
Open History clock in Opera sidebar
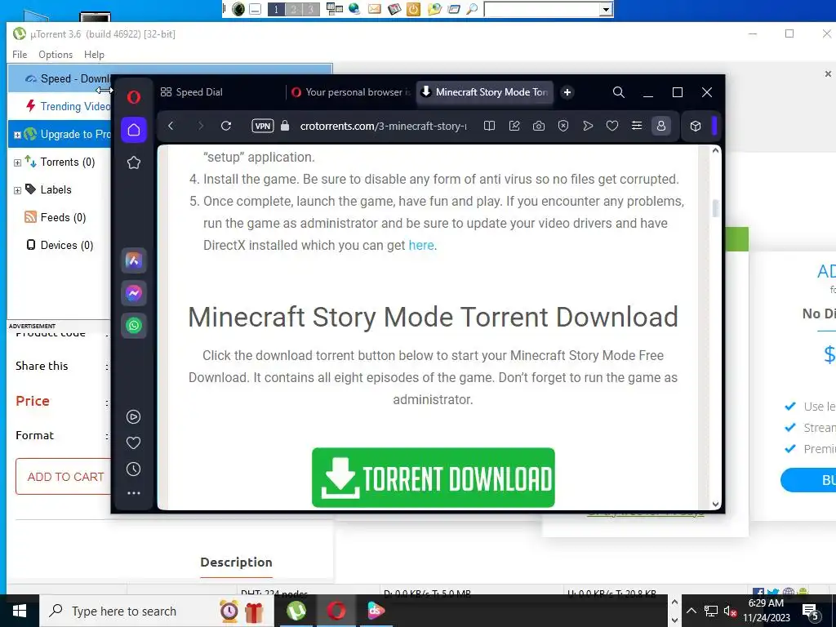(x=133, y=469)
